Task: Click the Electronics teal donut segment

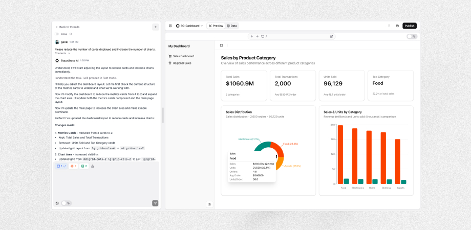Action: coord(262,145)
